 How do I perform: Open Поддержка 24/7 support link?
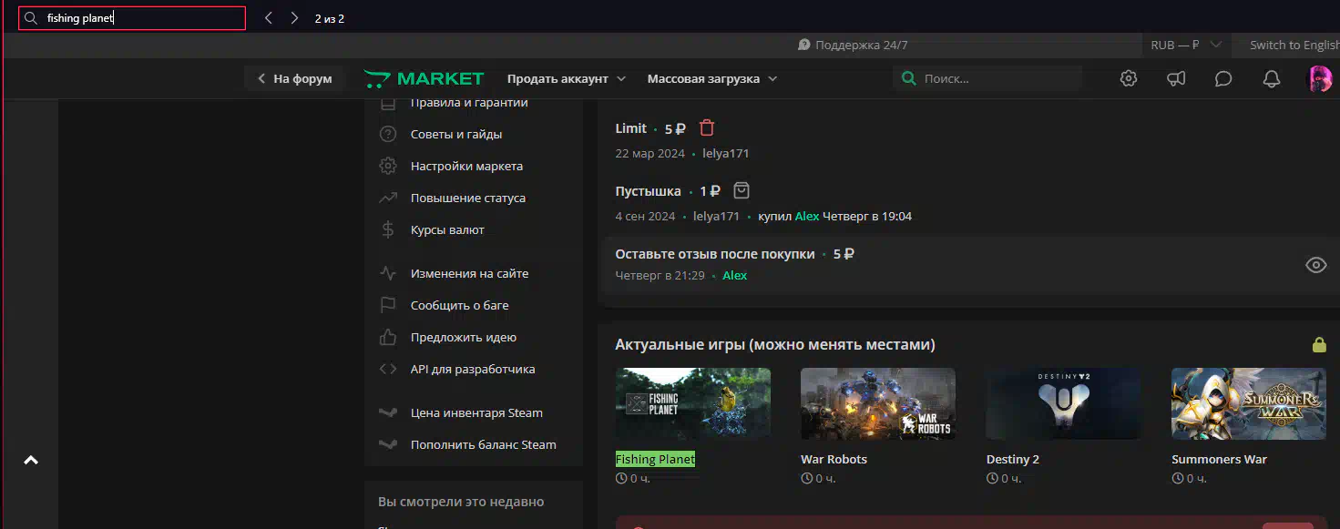tap(853, 45)
